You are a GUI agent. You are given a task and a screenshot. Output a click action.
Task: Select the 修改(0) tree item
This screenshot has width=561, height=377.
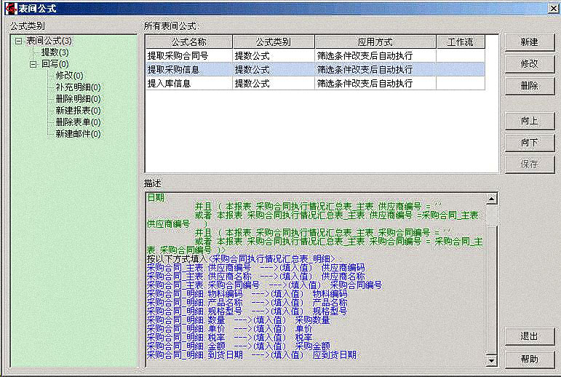pos(69,76)
